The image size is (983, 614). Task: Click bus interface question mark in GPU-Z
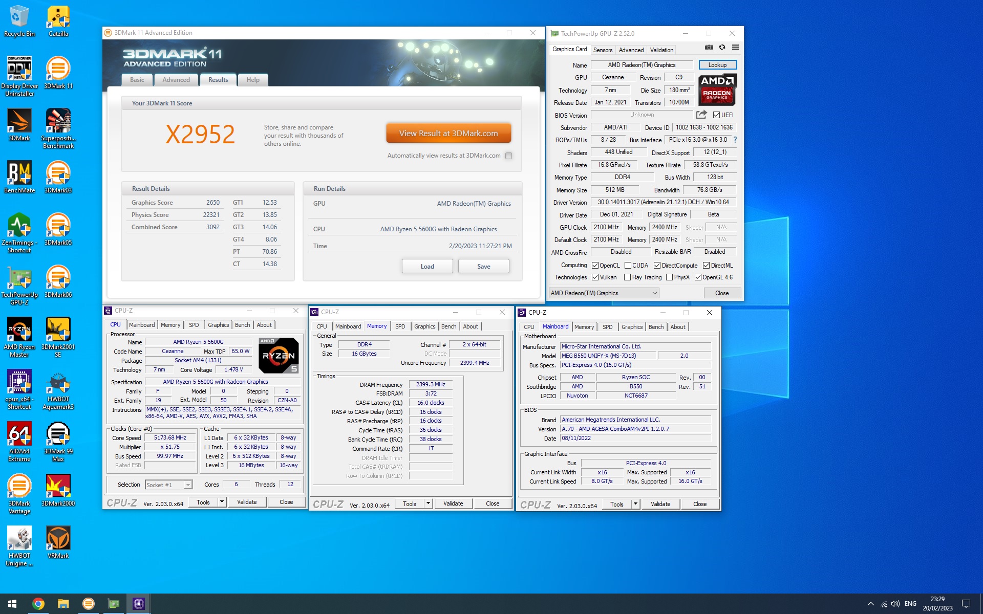click(735, 140)
